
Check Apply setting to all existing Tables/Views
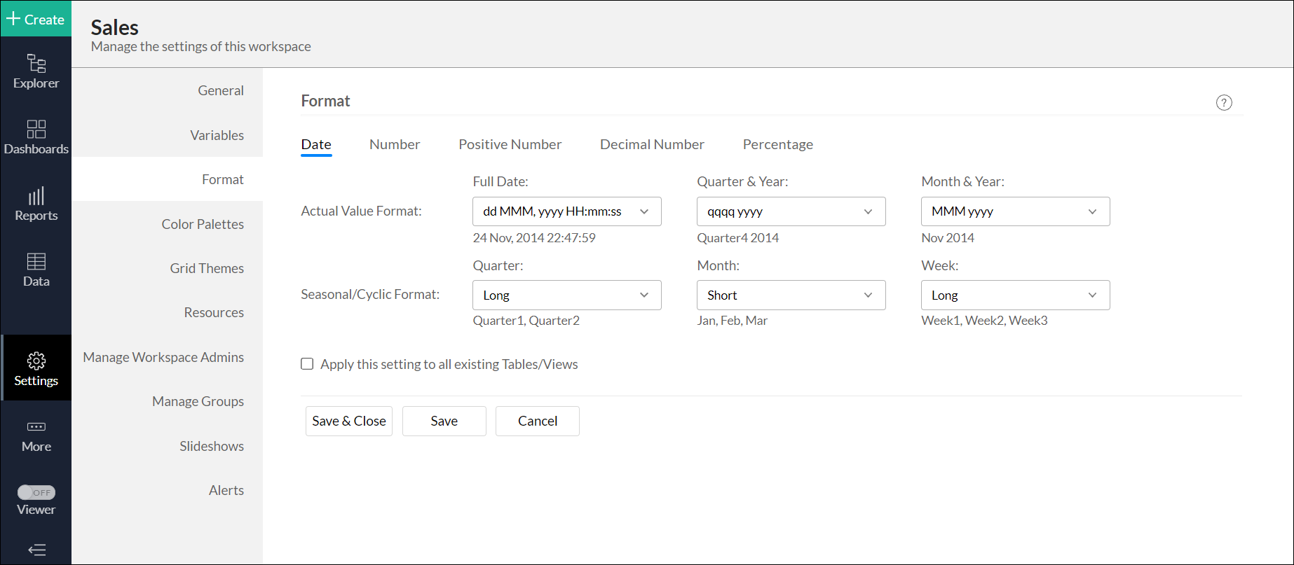coord(307,364)
